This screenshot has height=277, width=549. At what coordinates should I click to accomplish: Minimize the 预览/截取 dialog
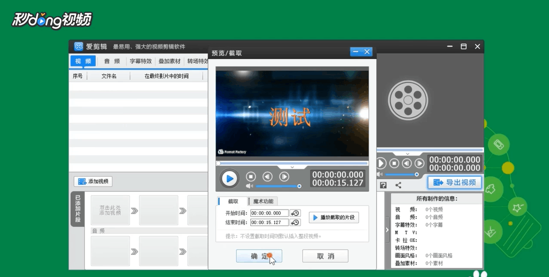point(356,52)
